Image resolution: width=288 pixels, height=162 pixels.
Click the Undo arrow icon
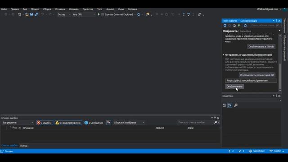pyautogui.click(x=42, y=14)
